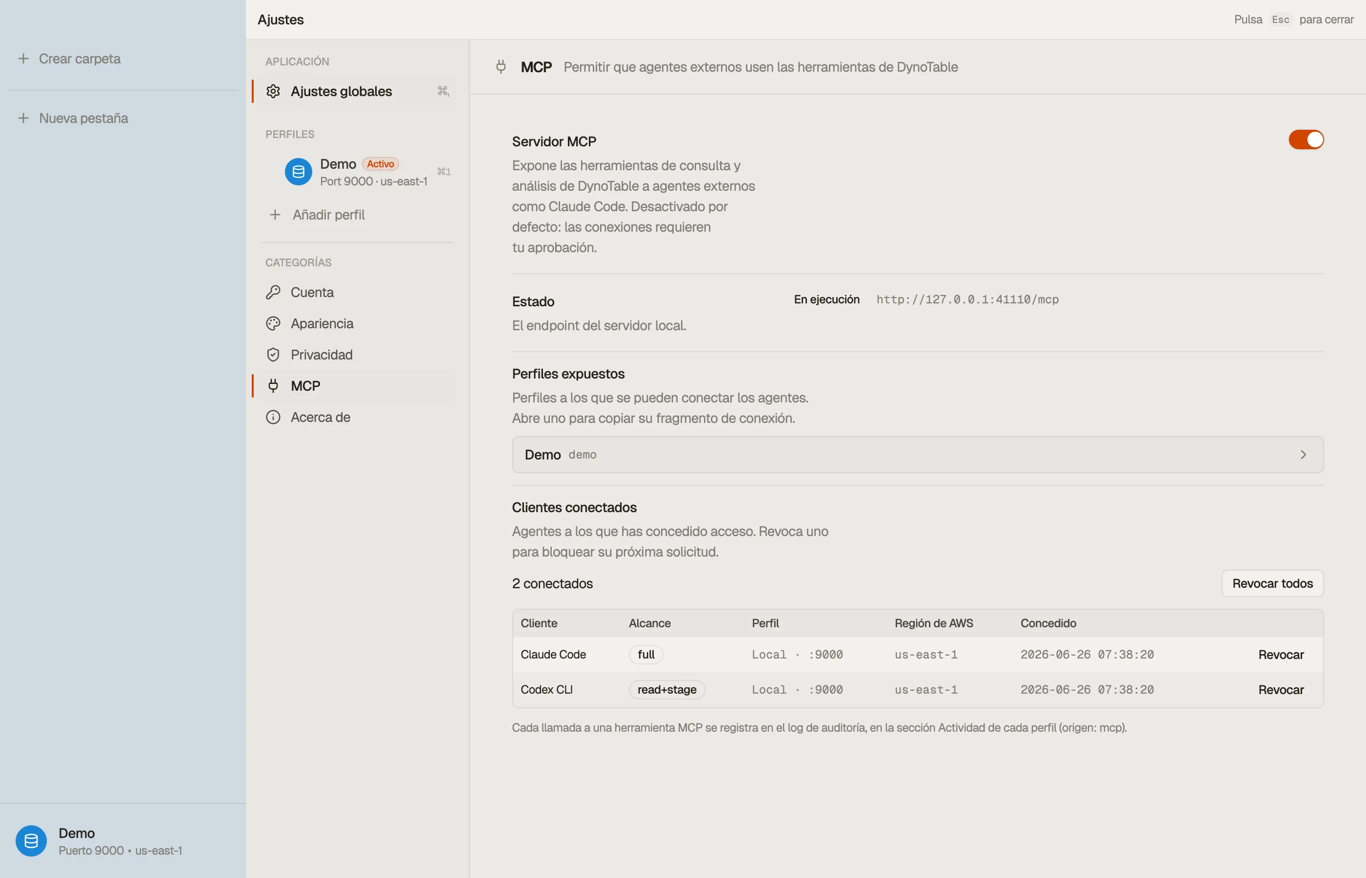This screenshot has width=1366, height=878.
Task: Click Nueva pestaña
Action: point(83,118)
